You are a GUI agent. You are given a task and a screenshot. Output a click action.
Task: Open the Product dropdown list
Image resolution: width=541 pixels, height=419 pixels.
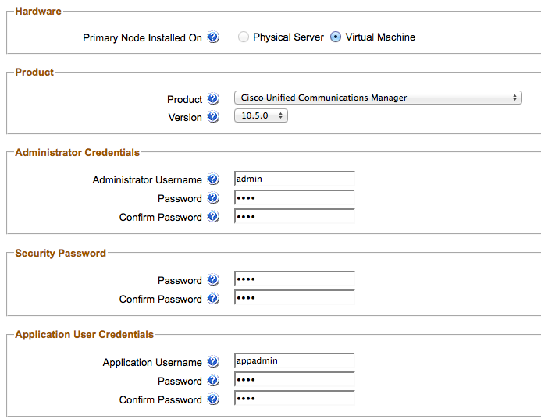click(x=378, y=98)
